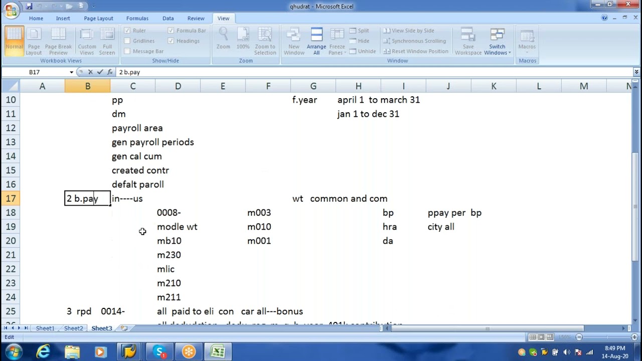This screenshot has width=642, height=361.
Task: Open the Insert tab
Action: [x=63, y=19]
